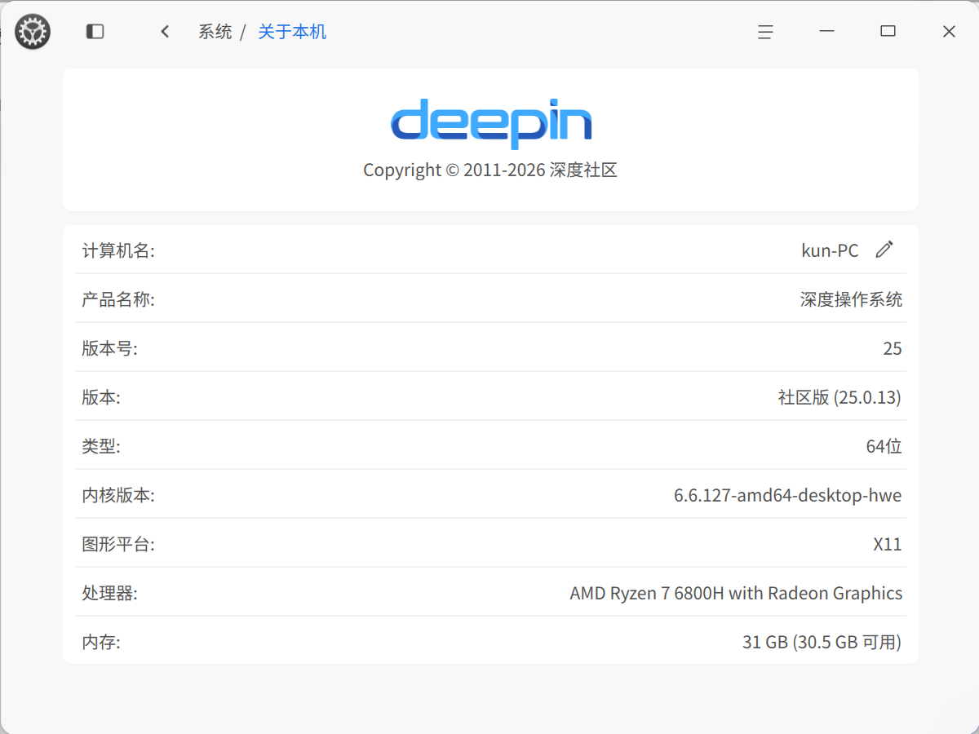The height and width of the screenshot is (734, 979).
Task: Go back using the left arrow
Action: (x=165, y=32)
